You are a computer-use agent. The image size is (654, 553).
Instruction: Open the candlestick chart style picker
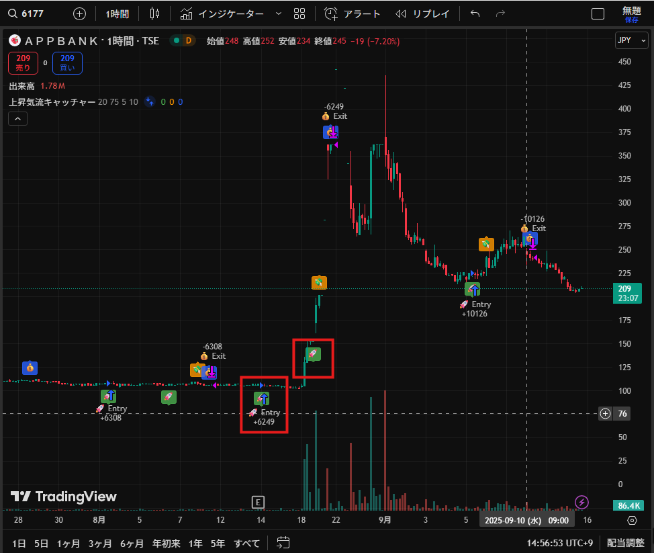pos(154,13)
